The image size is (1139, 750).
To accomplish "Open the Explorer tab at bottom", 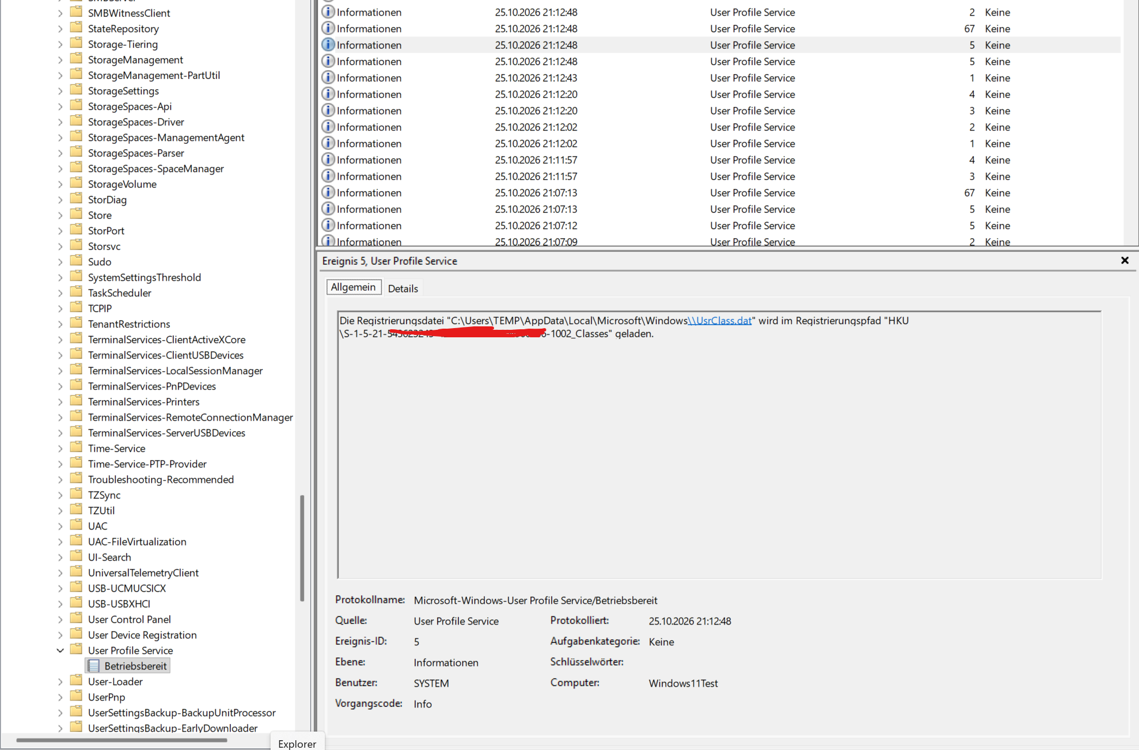I will click(297, 743).
